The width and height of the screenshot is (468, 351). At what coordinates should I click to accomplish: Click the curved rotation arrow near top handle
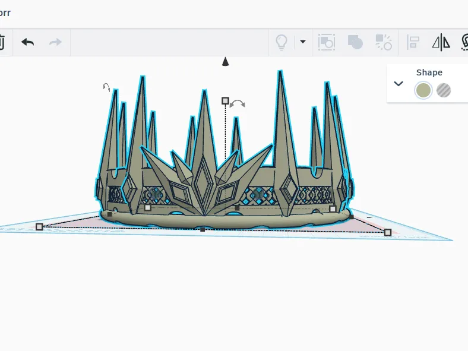pyautogui.click(x=238, y=104)
